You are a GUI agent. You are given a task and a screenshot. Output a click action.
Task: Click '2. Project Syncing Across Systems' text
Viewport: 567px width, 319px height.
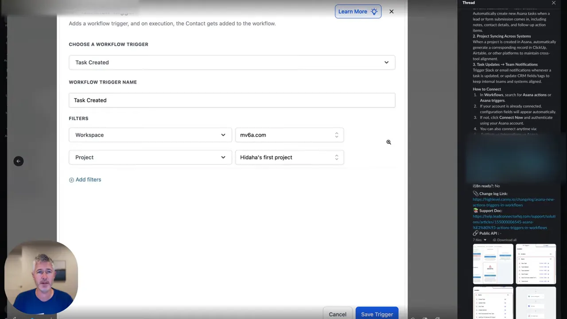tap(501, 36)
